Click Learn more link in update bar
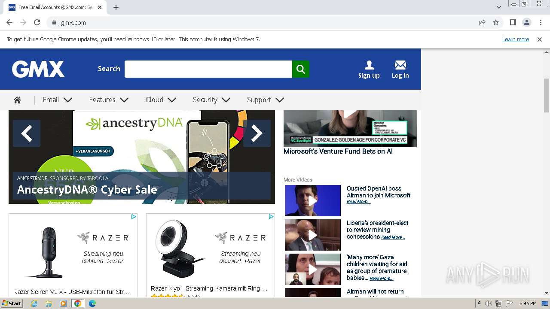The width and height of the screenshot is (550, 309). click(516, 39)
